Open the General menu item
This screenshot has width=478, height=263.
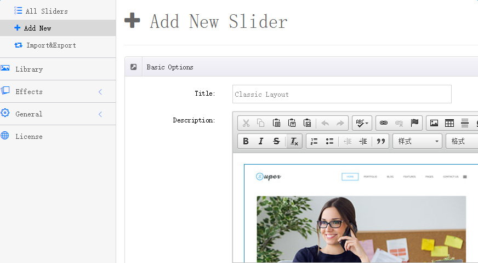58,114
